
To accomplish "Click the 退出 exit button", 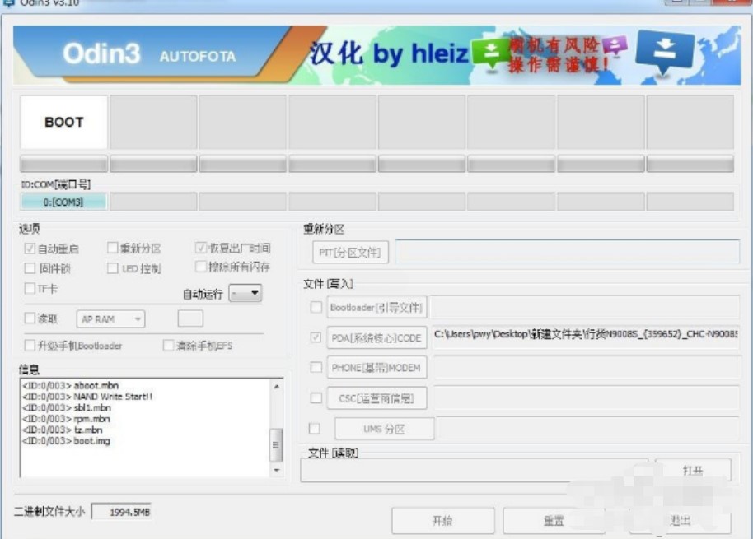I will pos(680,520).
